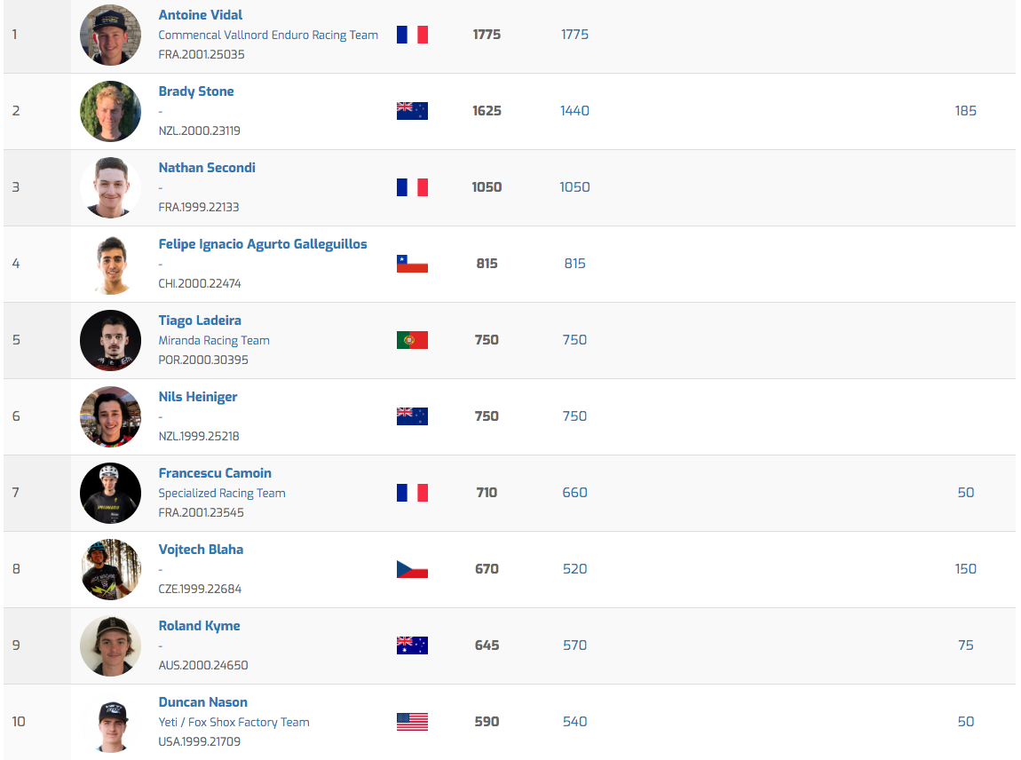This screenshot has width=1021, height=760.
Task: Click the Chilean flag icon
Action: coord(412,264)
